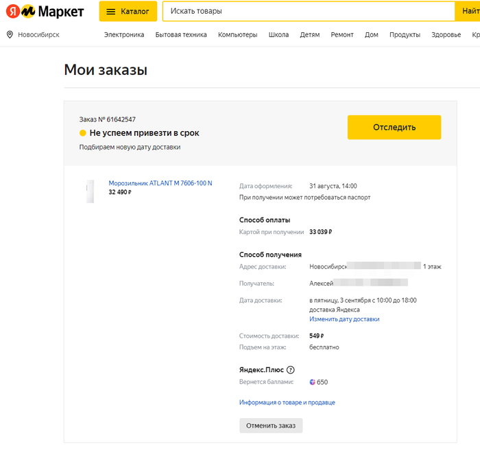480x449 pixels.
Task: Click the Яндекс.Плюс question mark help icon
Action: coord(290,370)
